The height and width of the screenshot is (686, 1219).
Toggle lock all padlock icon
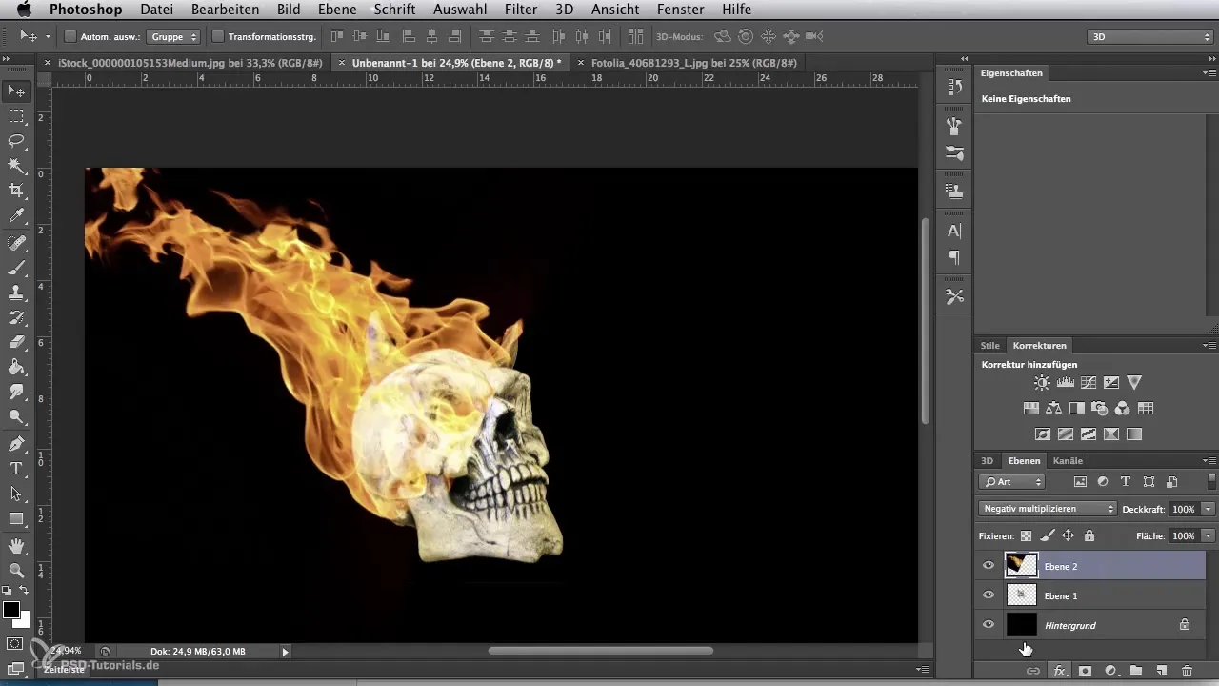(x=1089, y=536)
